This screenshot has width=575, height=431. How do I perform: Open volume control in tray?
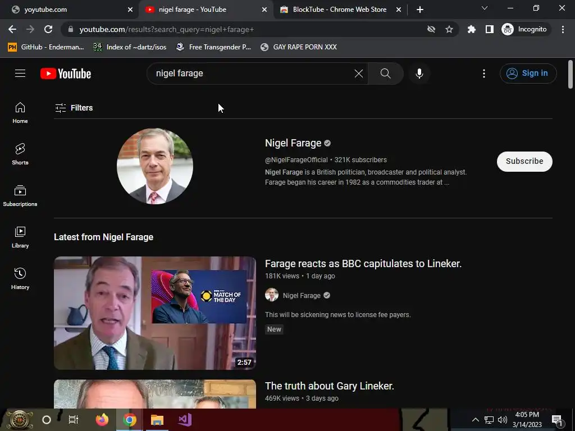503,420
